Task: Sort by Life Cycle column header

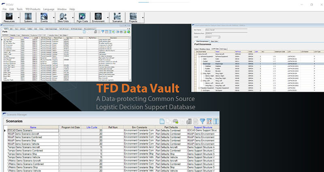Action: coord(92,127)
